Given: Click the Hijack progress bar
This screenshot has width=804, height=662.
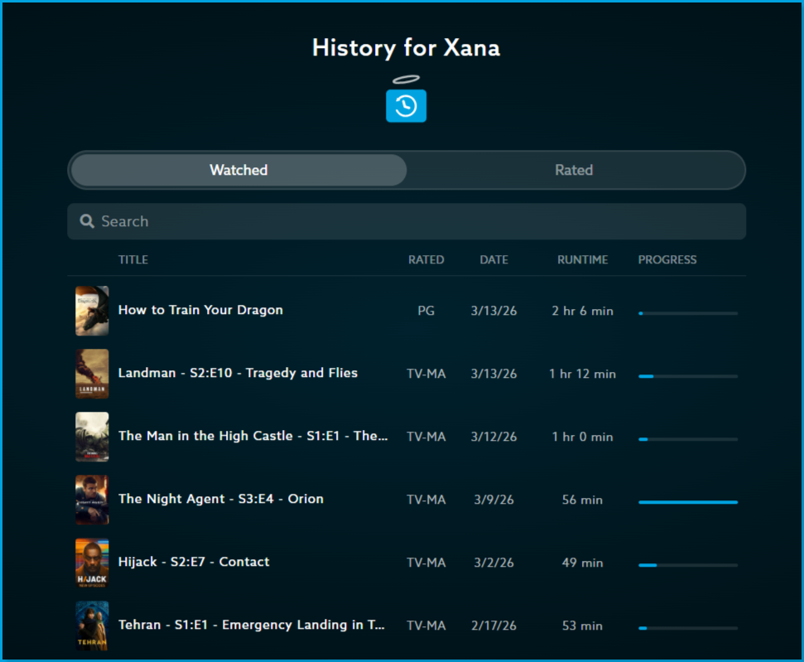Looking at the screenshot, I should 687,564.
